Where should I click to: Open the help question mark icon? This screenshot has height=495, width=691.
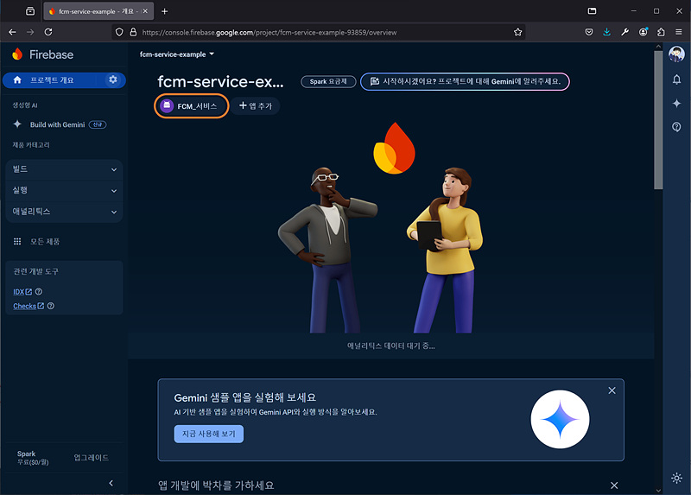click(676, 127)
